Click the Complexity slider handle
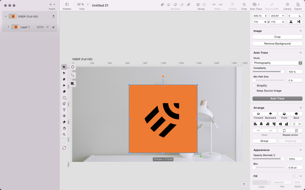 [x=282, y=72]
